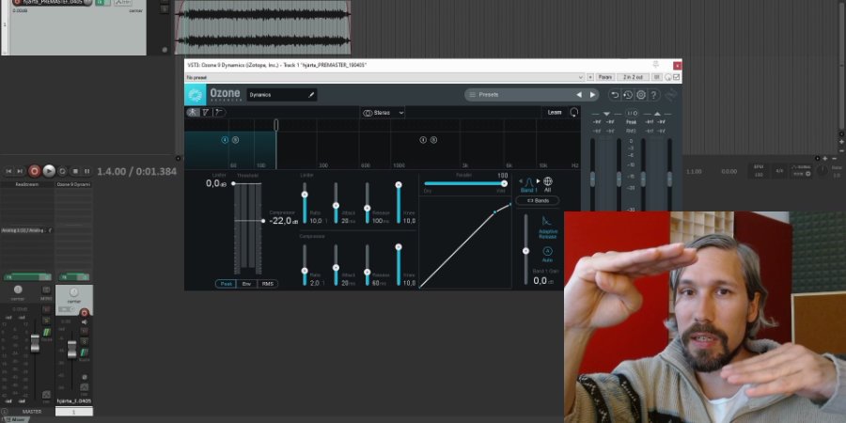Open the plugin preset combo box
The height and width of the screenshot is (423, 846).
384,77
